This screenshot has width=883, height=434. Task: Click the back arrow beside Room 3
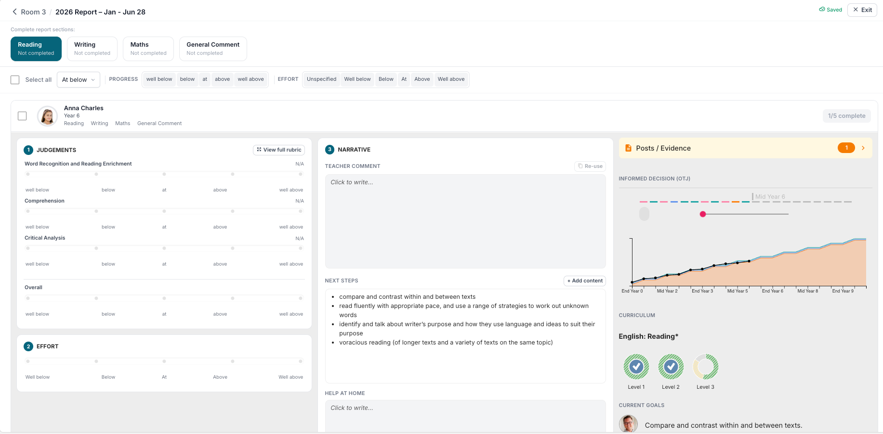click(x=14, y=12)
